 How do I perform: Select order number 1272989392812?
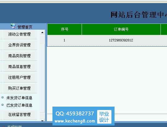coord(121,40)
